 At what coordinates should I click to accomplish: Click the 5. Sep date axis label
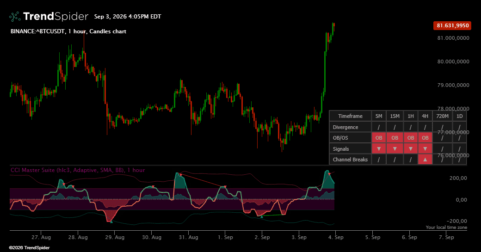[x=372, y=237]
